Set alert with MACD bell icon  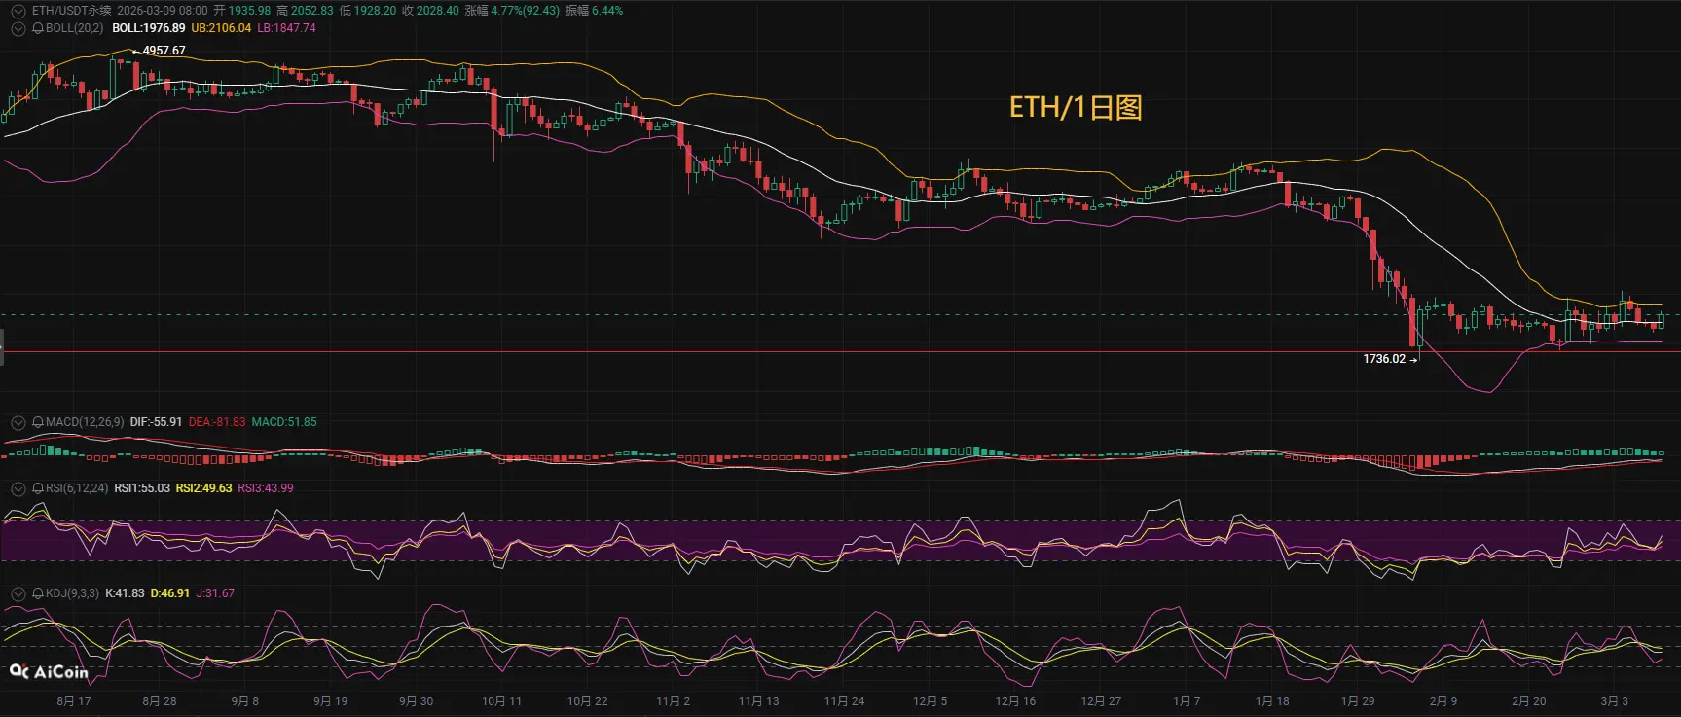tap(38, 422)
